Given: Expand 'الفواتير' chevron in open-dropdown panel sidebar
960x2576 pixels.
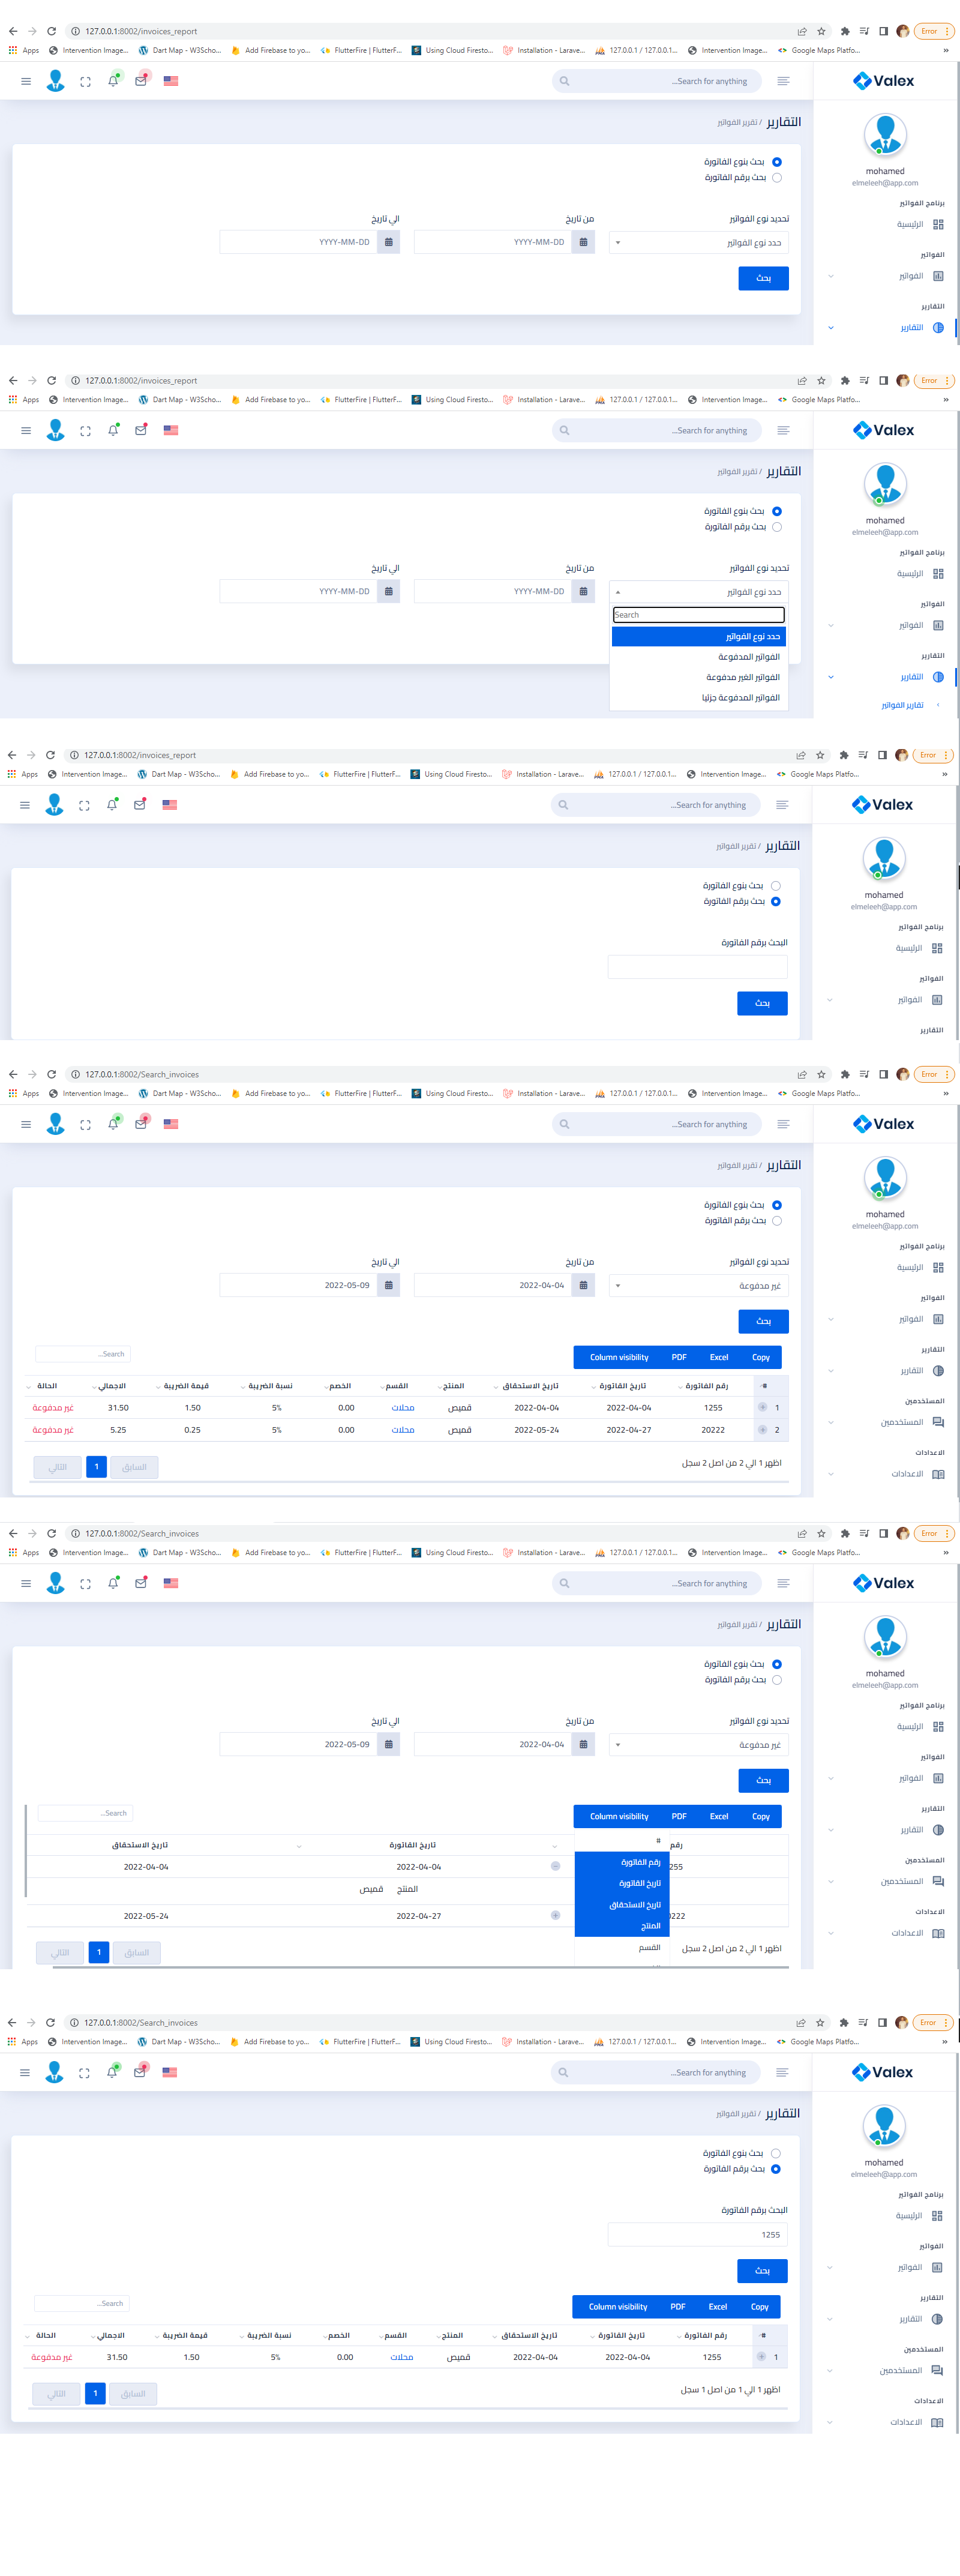Looking at the screenshot, I should coord(831,626).
